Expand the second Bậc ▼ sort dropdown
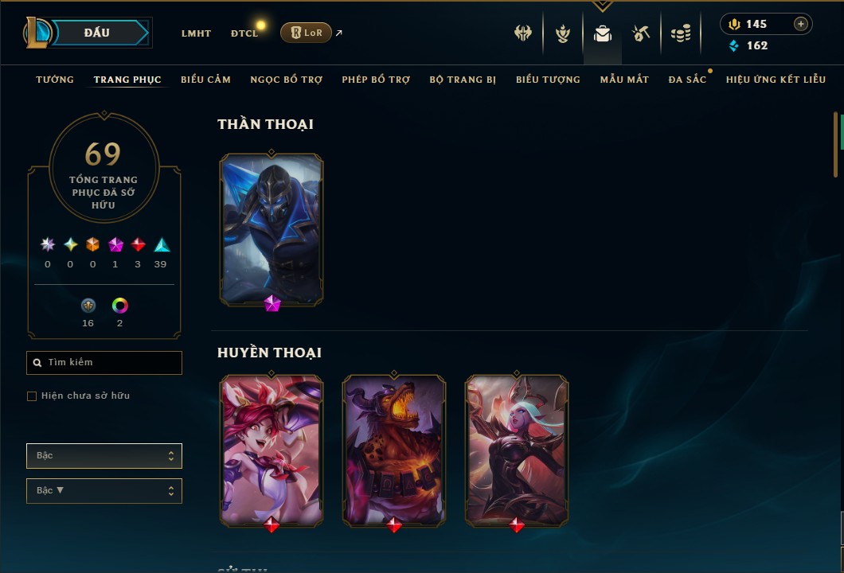Viewport: 844px width, 573px height. 104,491
